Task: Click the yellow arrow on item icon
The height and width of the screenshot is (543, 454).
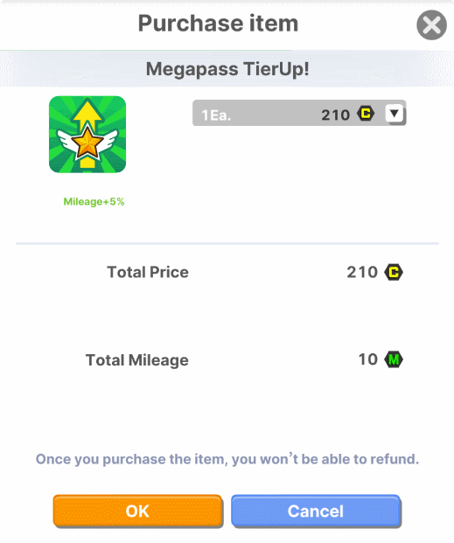Action: click(x=87, y=115)
